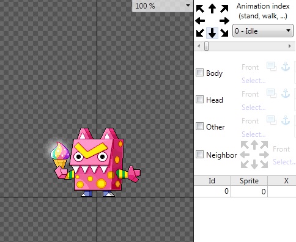Click Neighbor left direction arrow

(245, 155)
